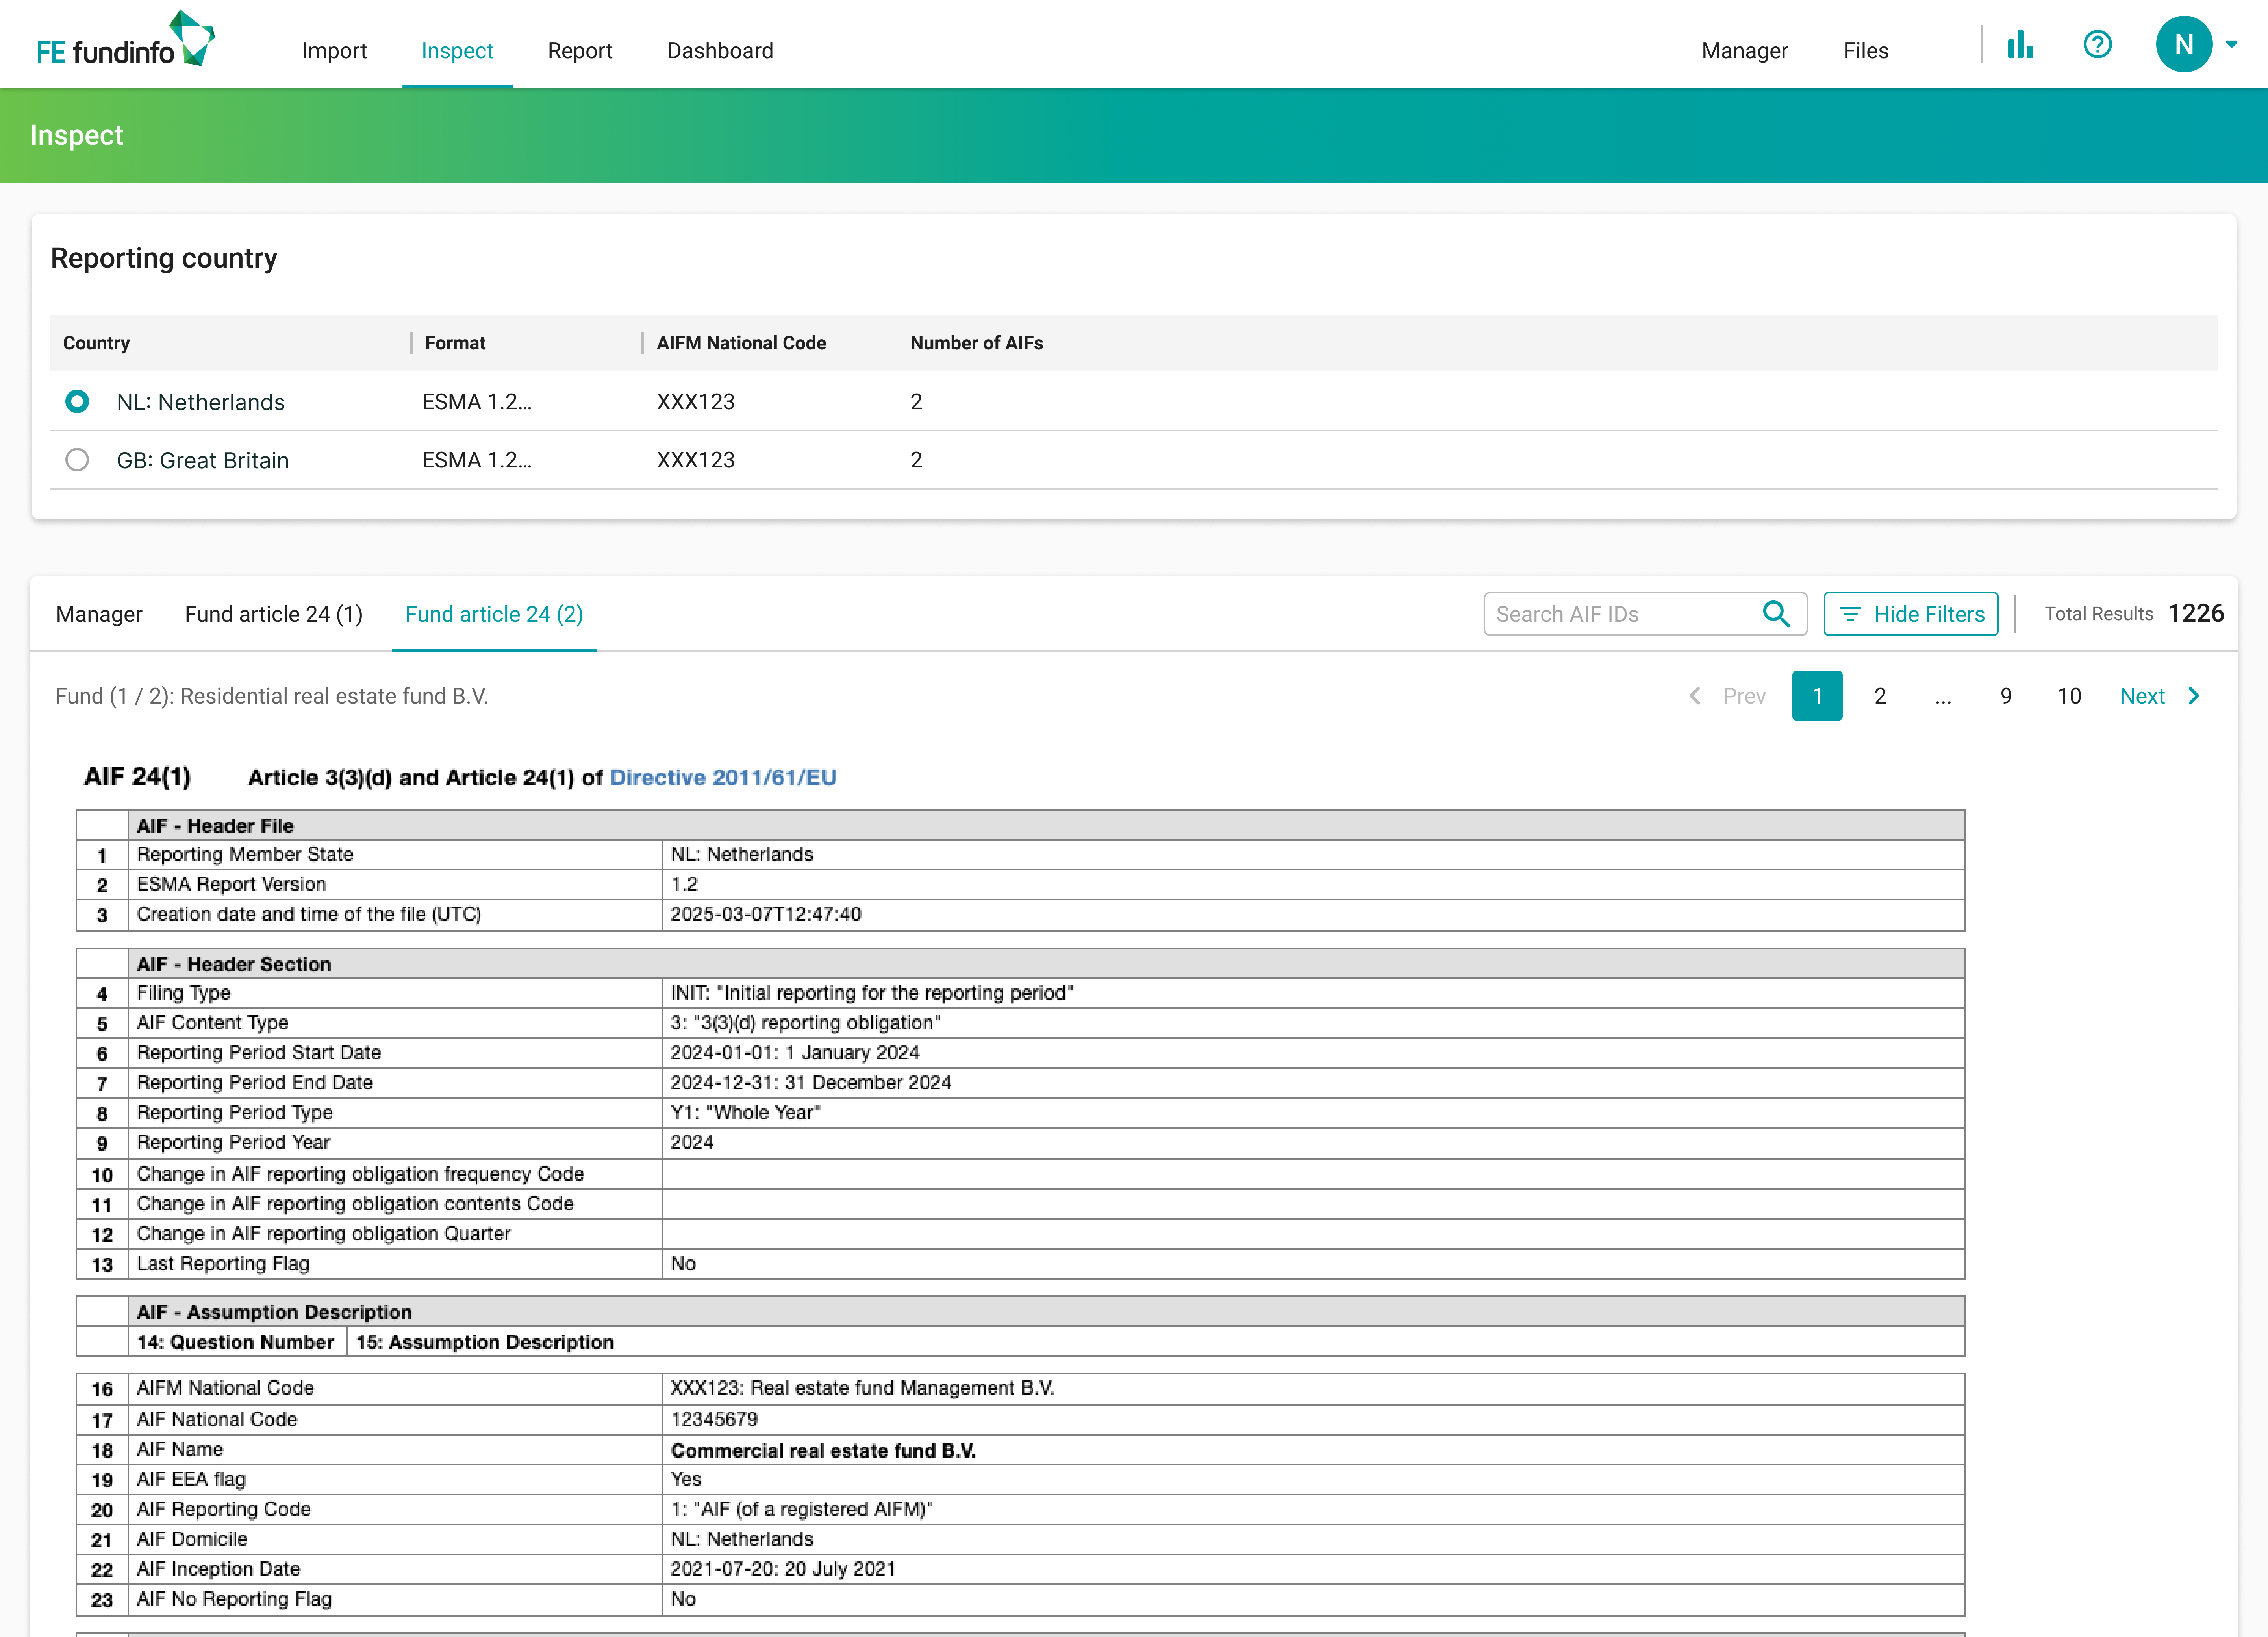Click the Format column header

click(455, 343)
